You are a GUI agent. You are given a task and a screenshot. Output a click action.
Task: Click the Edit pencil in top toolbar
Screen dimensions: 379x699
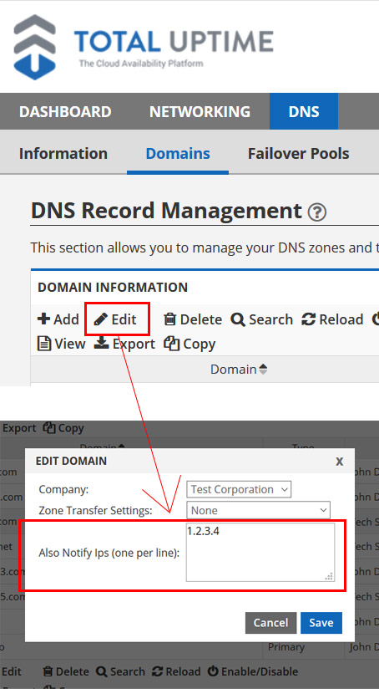116,319
